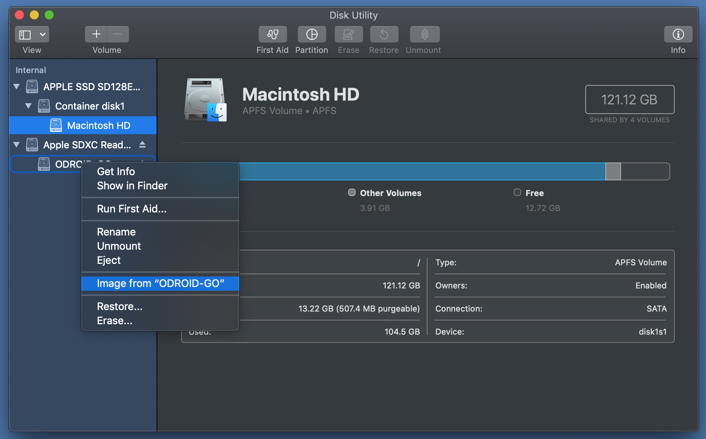This screenshot has width=706, height=439.
Task: Click the Restore toolbar icon
Action: (x=384, y=34)
